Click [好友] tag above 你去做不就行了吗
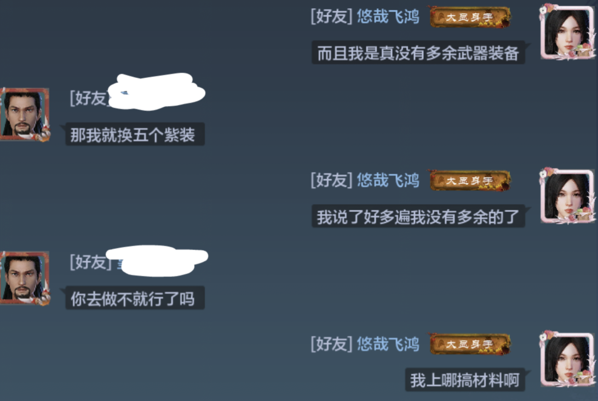Image resolution: width=598 pixels, height=401 pixels. point(89,262)
